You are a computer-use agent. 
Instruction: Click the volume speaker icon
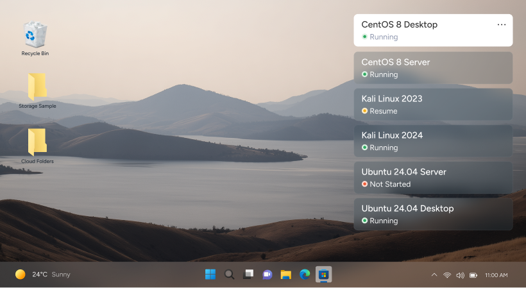[460, 275]
